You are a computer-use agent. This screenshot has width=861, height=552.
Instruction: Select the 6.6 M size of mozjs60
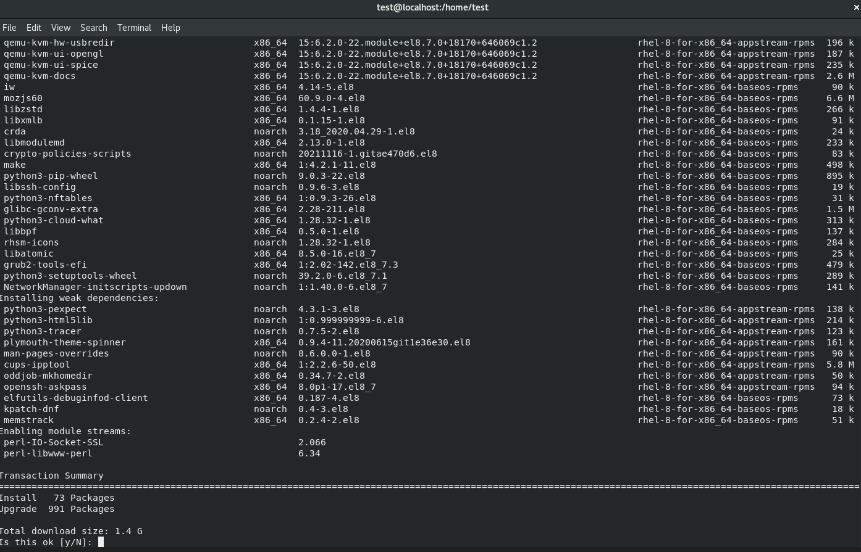pos(840,98)
